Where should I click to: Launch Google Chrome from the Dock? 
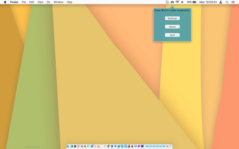[108, 146]
